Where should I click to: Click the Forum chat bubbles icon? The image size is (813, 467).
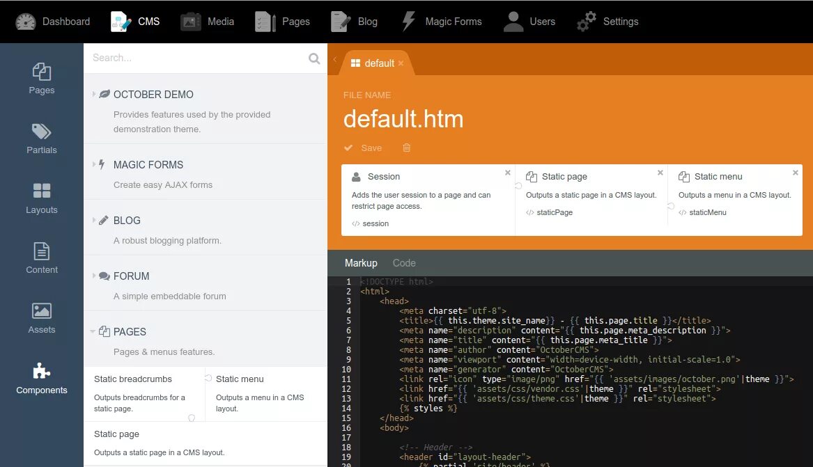coord(104,276)
